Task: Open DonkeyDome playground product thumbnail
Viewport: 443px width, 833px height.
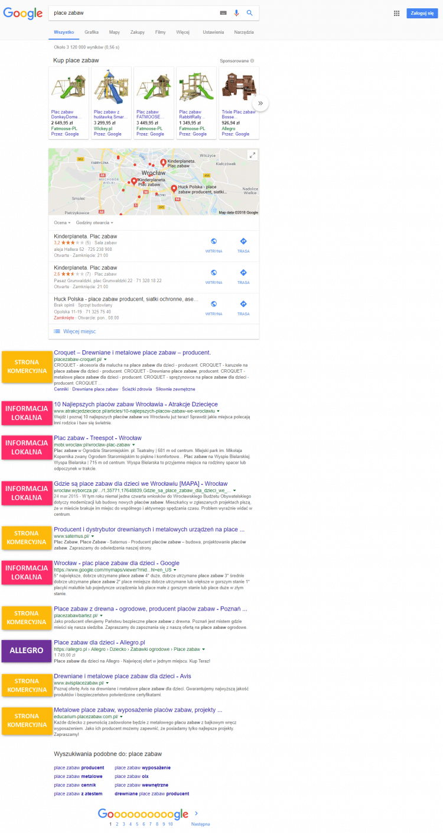Action: (69, 88)
